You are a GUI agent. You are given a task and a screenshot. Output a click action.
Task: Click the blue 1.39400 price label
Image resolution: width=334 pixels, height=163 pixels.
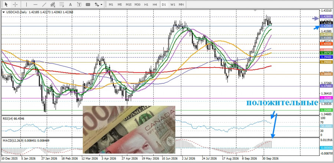[x=326, y=57]
